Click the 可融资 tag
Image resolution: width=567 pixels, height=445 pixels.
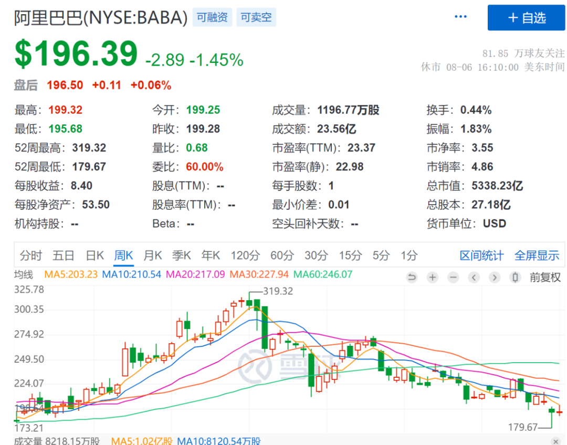tap(212, 17)
